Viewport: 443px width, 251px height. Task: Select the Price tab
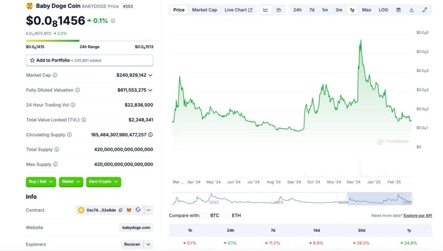click(x=179, y=10)
